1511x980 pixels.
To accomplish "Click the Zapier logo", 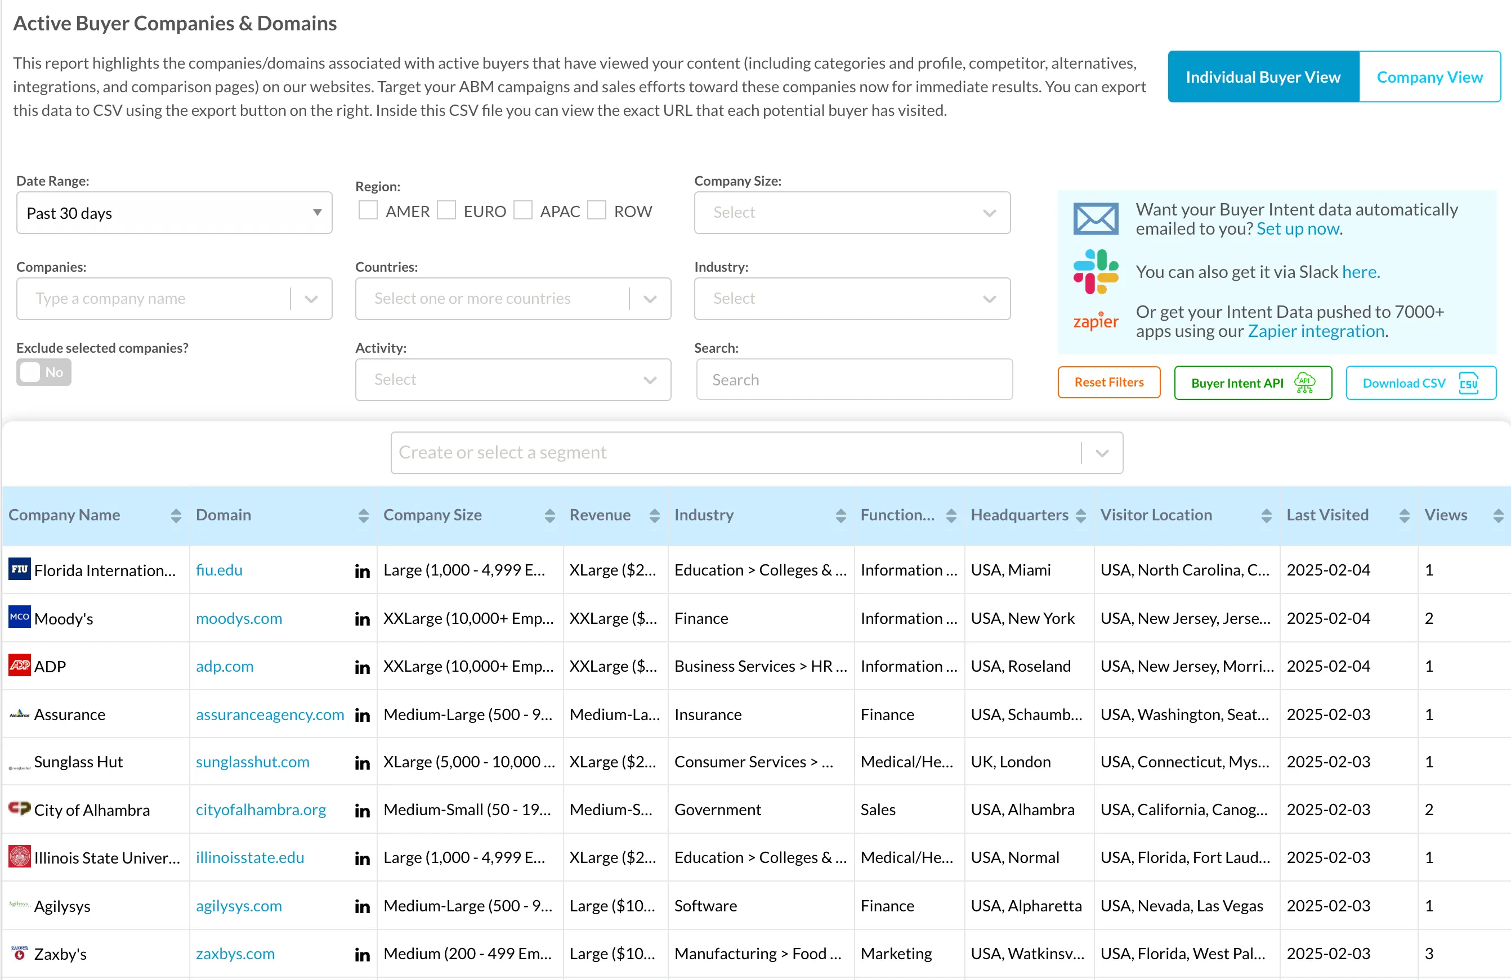I will (x=1096, y=320).
